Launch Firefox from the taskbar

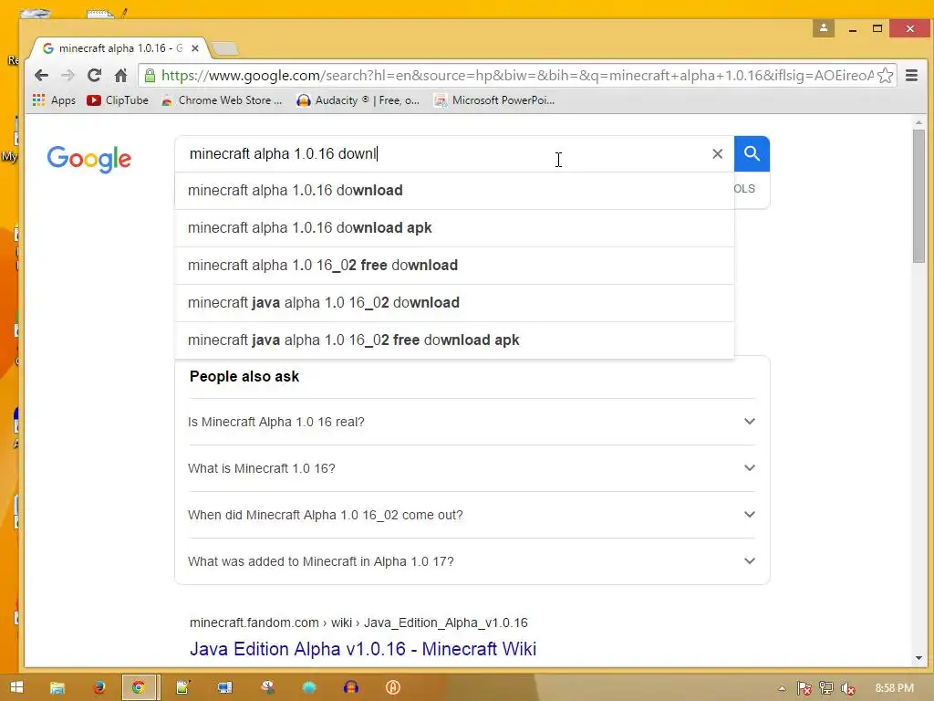point(99,687)
